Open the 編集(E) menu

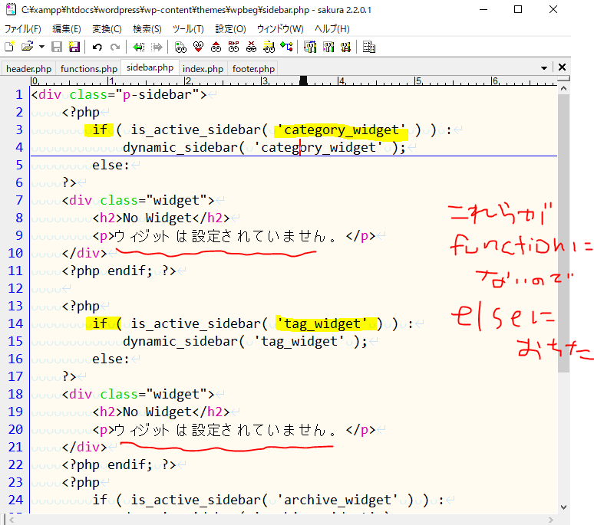(x=67, y=29)
